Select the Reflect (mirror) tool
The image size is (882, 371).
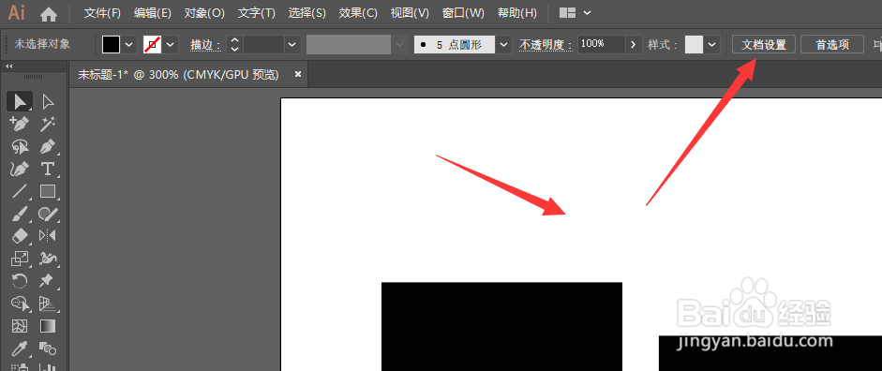(48, 235)
